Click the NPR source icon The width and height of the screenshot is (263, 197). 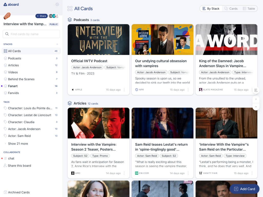pos(137,90)
